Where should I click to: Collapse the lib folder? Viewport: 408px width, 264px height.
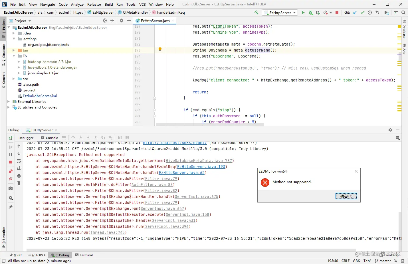click(x=13, y=56)
